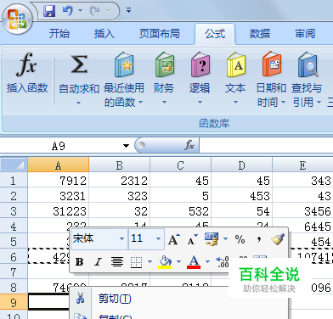Viewport: 333px width, 319px height.
Task: Click the Format Painter brush
Action: point(278,239)
